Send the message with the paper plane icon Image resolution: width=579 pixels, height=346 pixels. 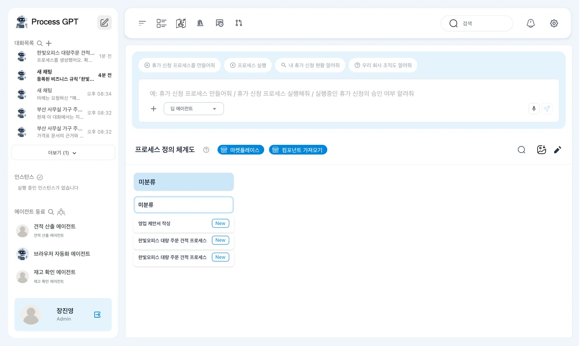pyautogui.click(x=547, y=109)
